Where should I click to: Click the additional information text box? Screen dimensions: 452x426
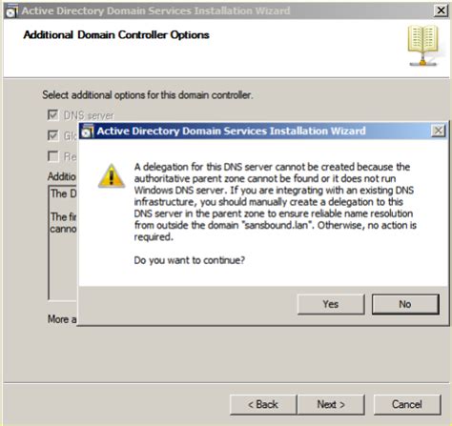point(63,243)
